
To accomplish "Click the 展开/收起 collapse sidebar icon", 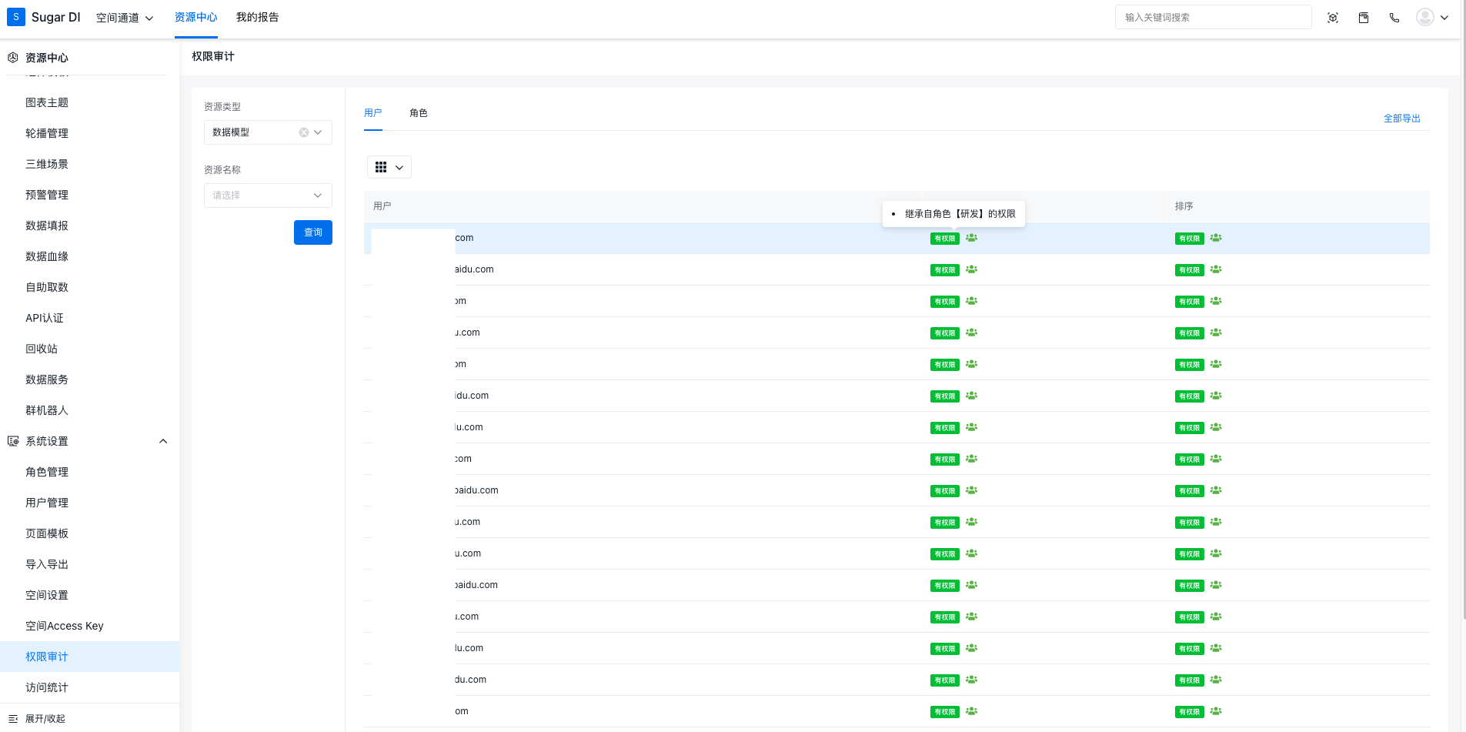I will pos(13,718).
